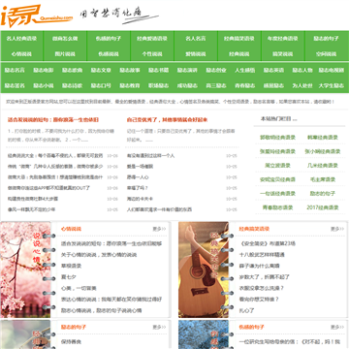Click 更多>> in the 经典搞笑语录 section

337,229
